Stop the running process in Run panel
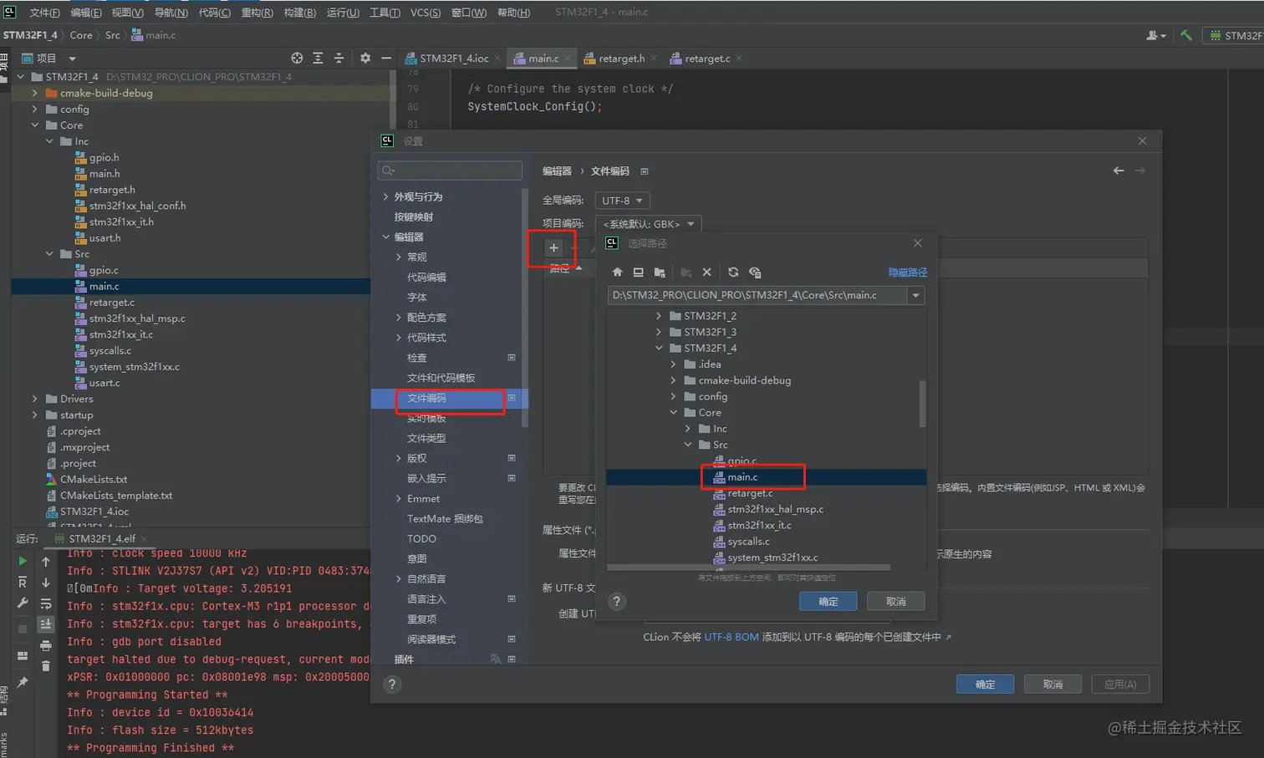The height and width of the screenshot is (758, 1264). click(x=23, y=629)
